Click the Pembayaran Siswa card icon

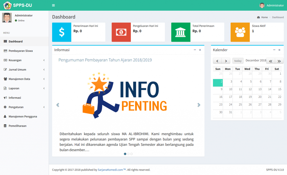coord(5,51)
